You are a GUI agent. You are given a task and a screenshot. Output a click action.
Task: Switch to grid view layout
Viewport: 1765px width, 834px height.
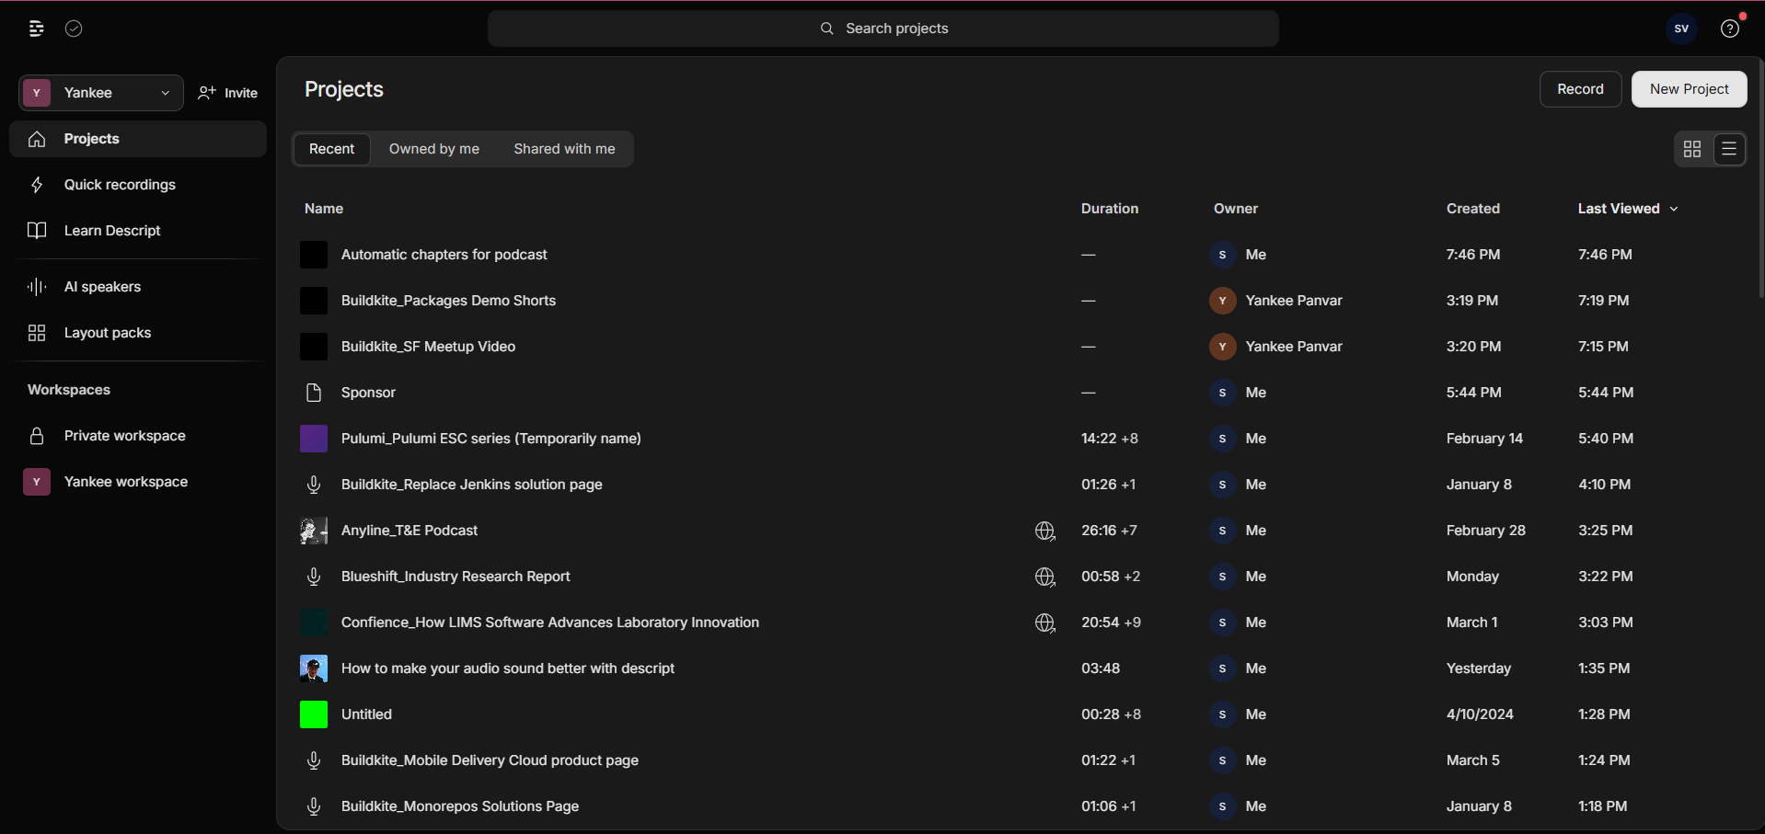[x=1692, y=149]
